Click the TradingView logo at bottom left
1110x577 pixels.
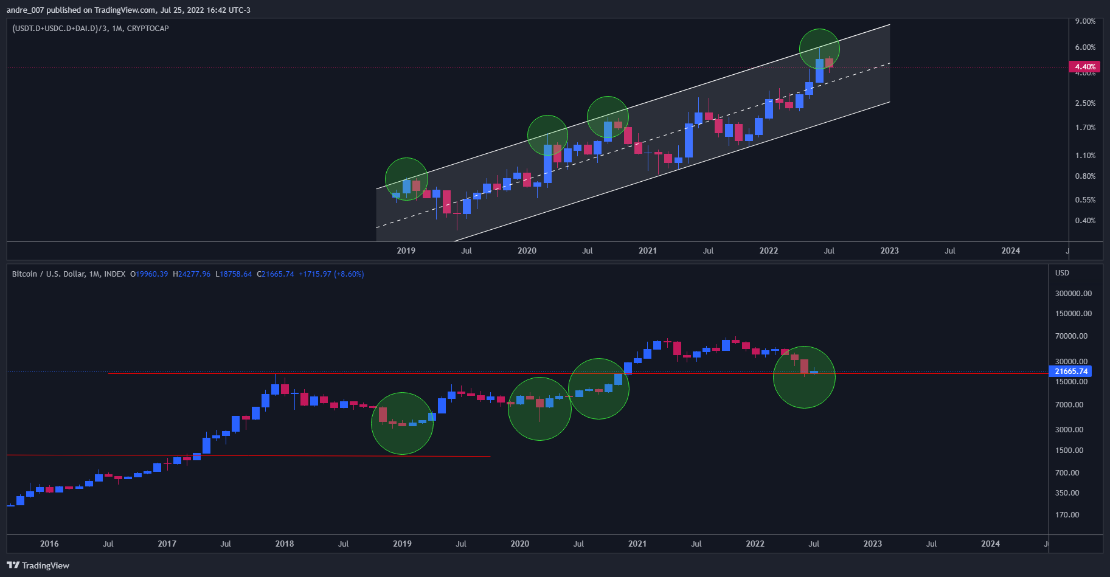[x=38, y=565]
